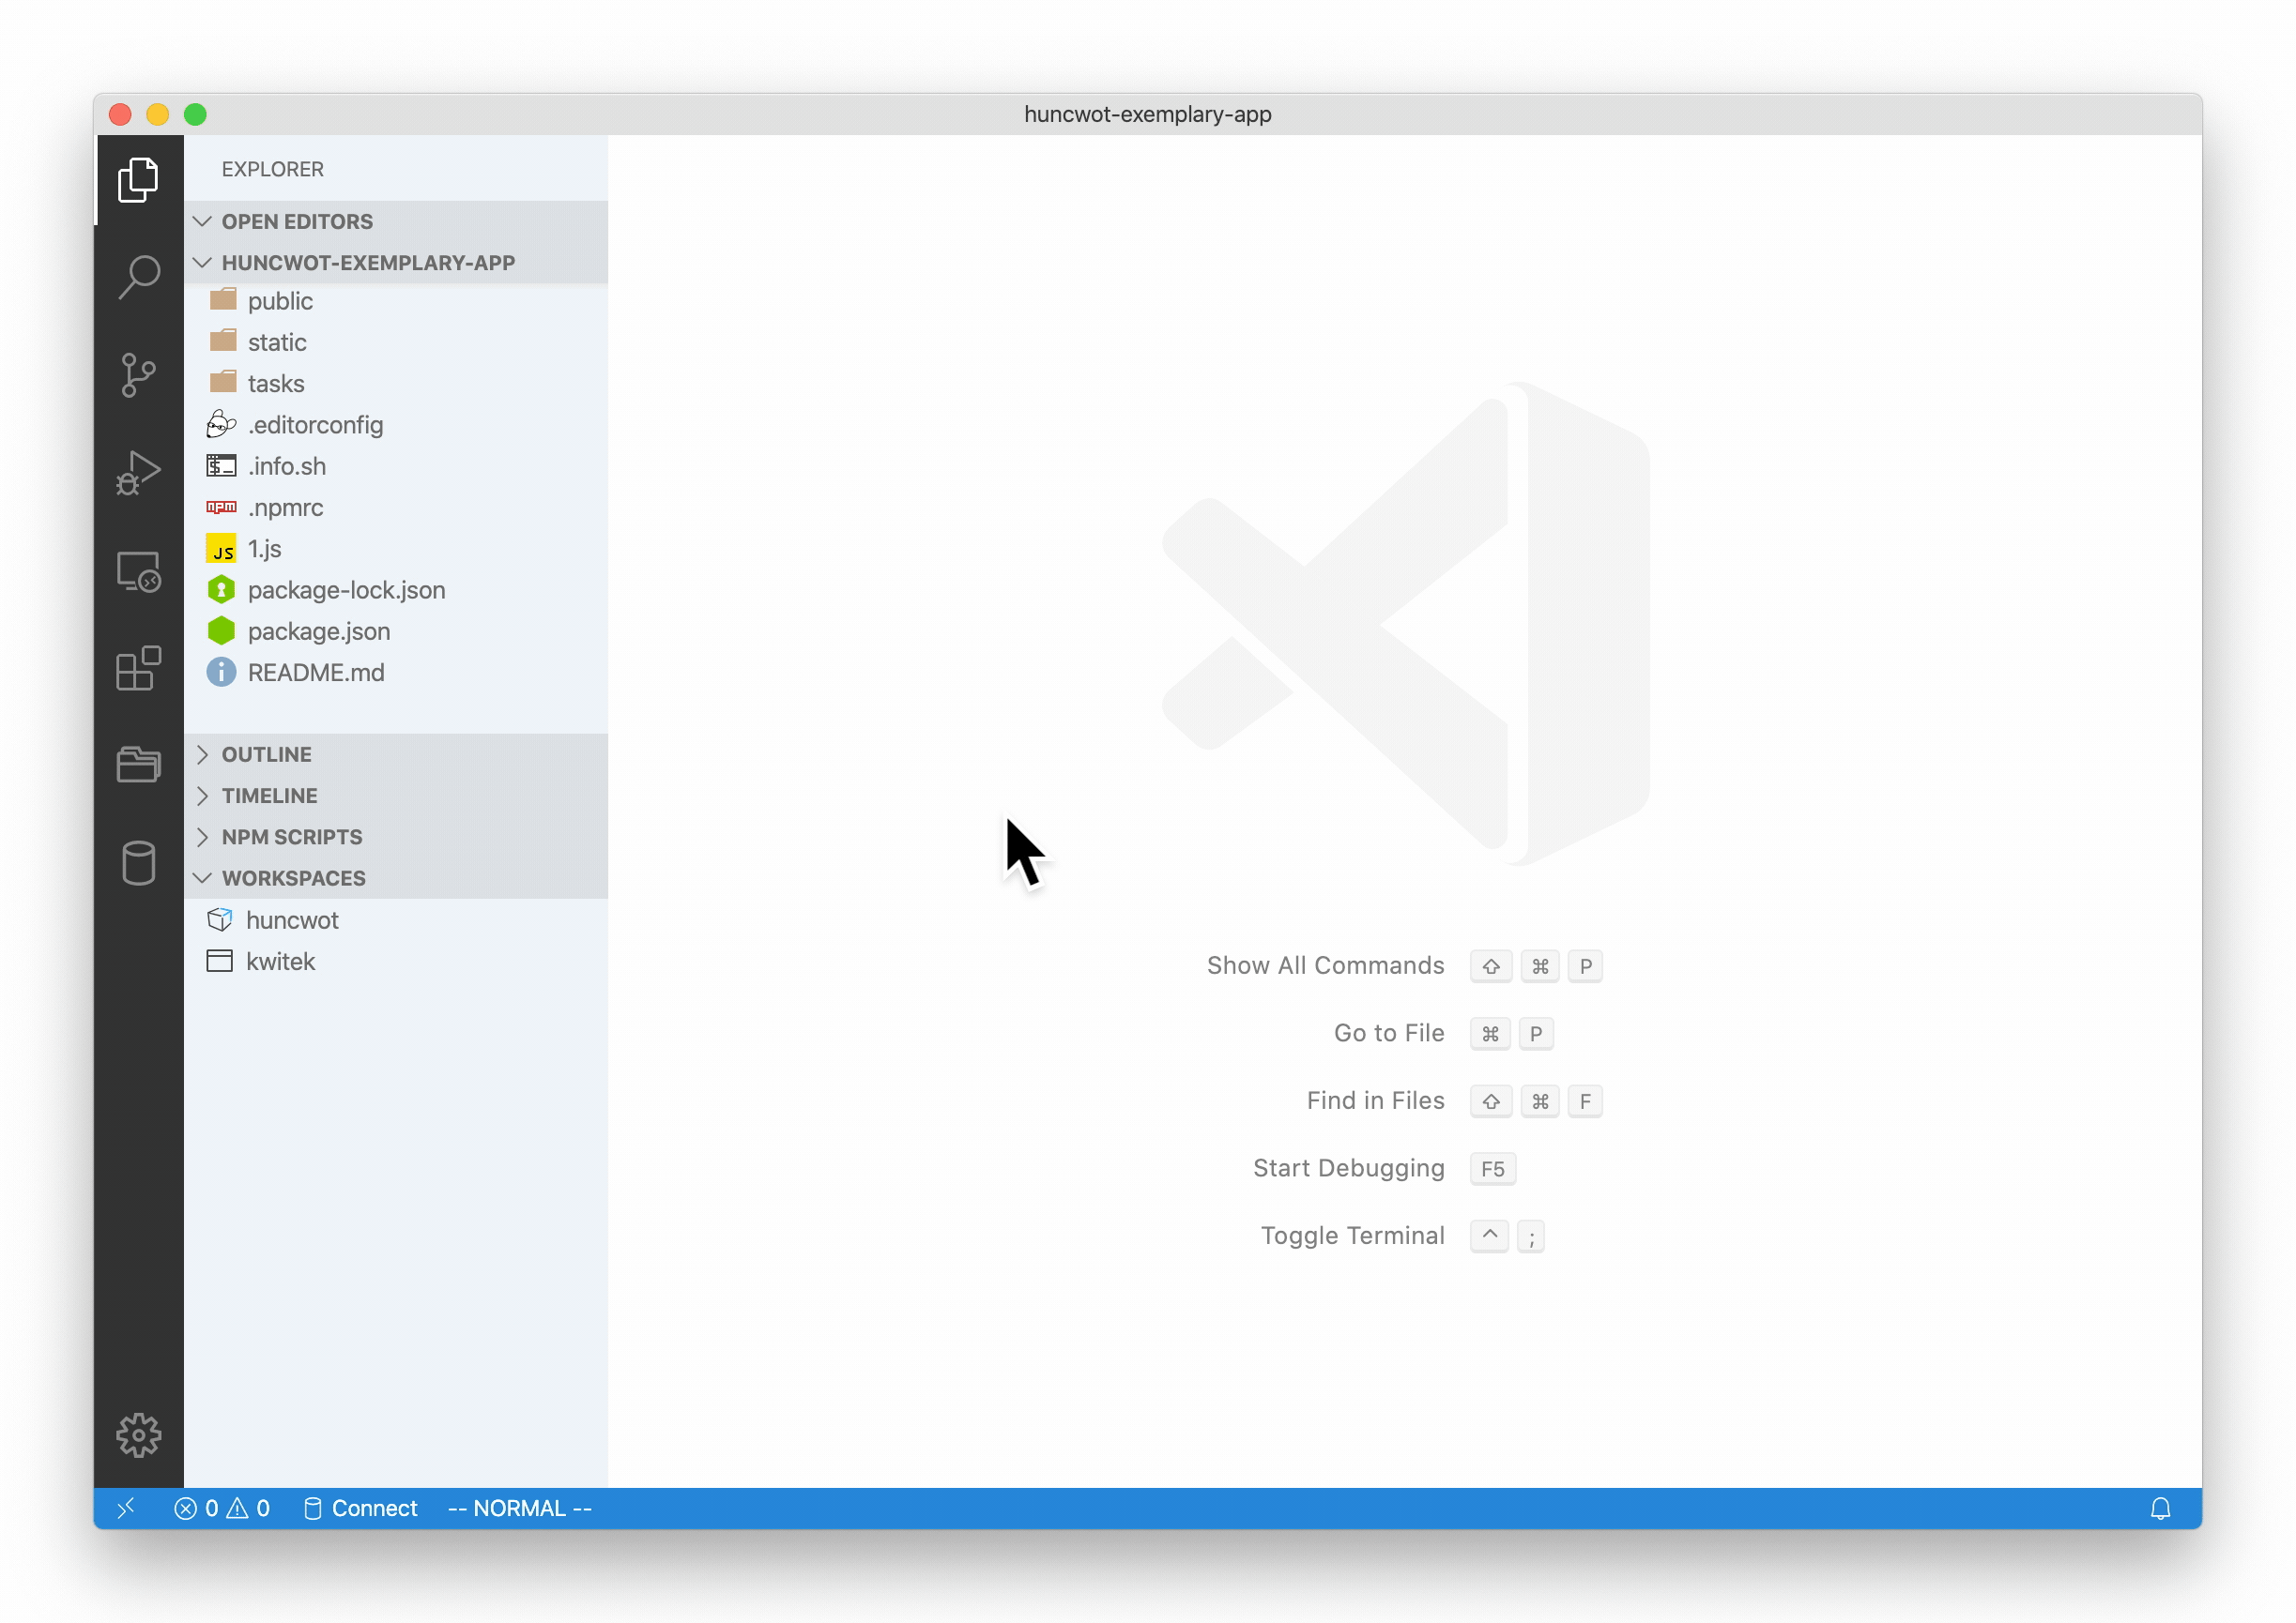
Task: Expand the Outline section
Action: click(x=266, y=754)
